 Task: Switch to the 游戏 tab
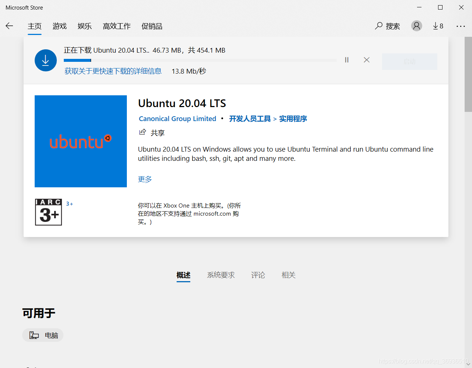click(x=60, y=26)
